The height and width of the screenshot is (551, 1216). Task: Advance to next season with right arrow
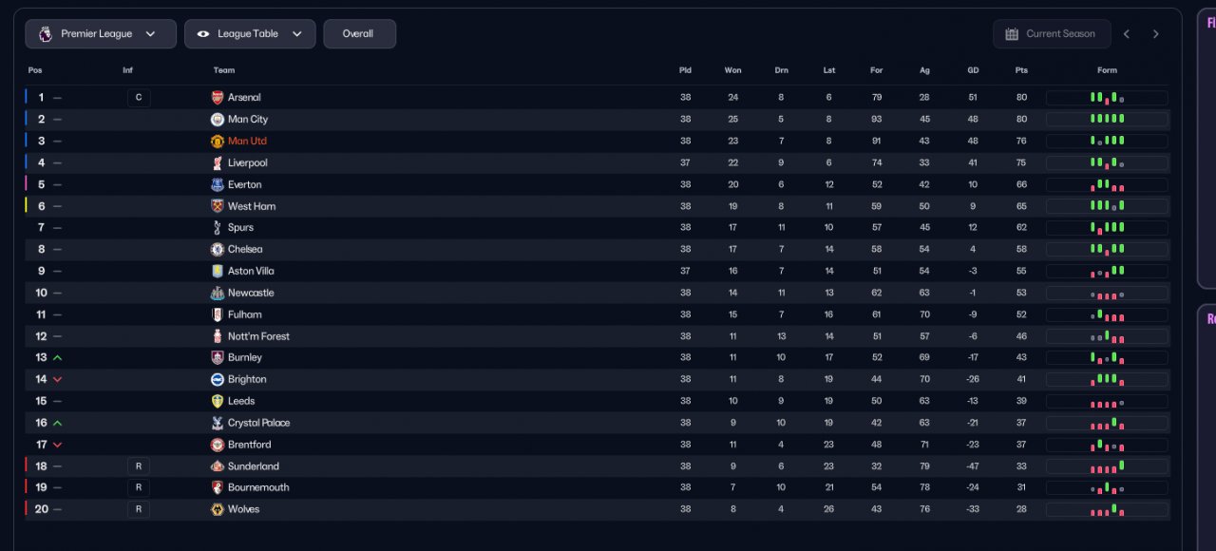[x=1156, y=34]
